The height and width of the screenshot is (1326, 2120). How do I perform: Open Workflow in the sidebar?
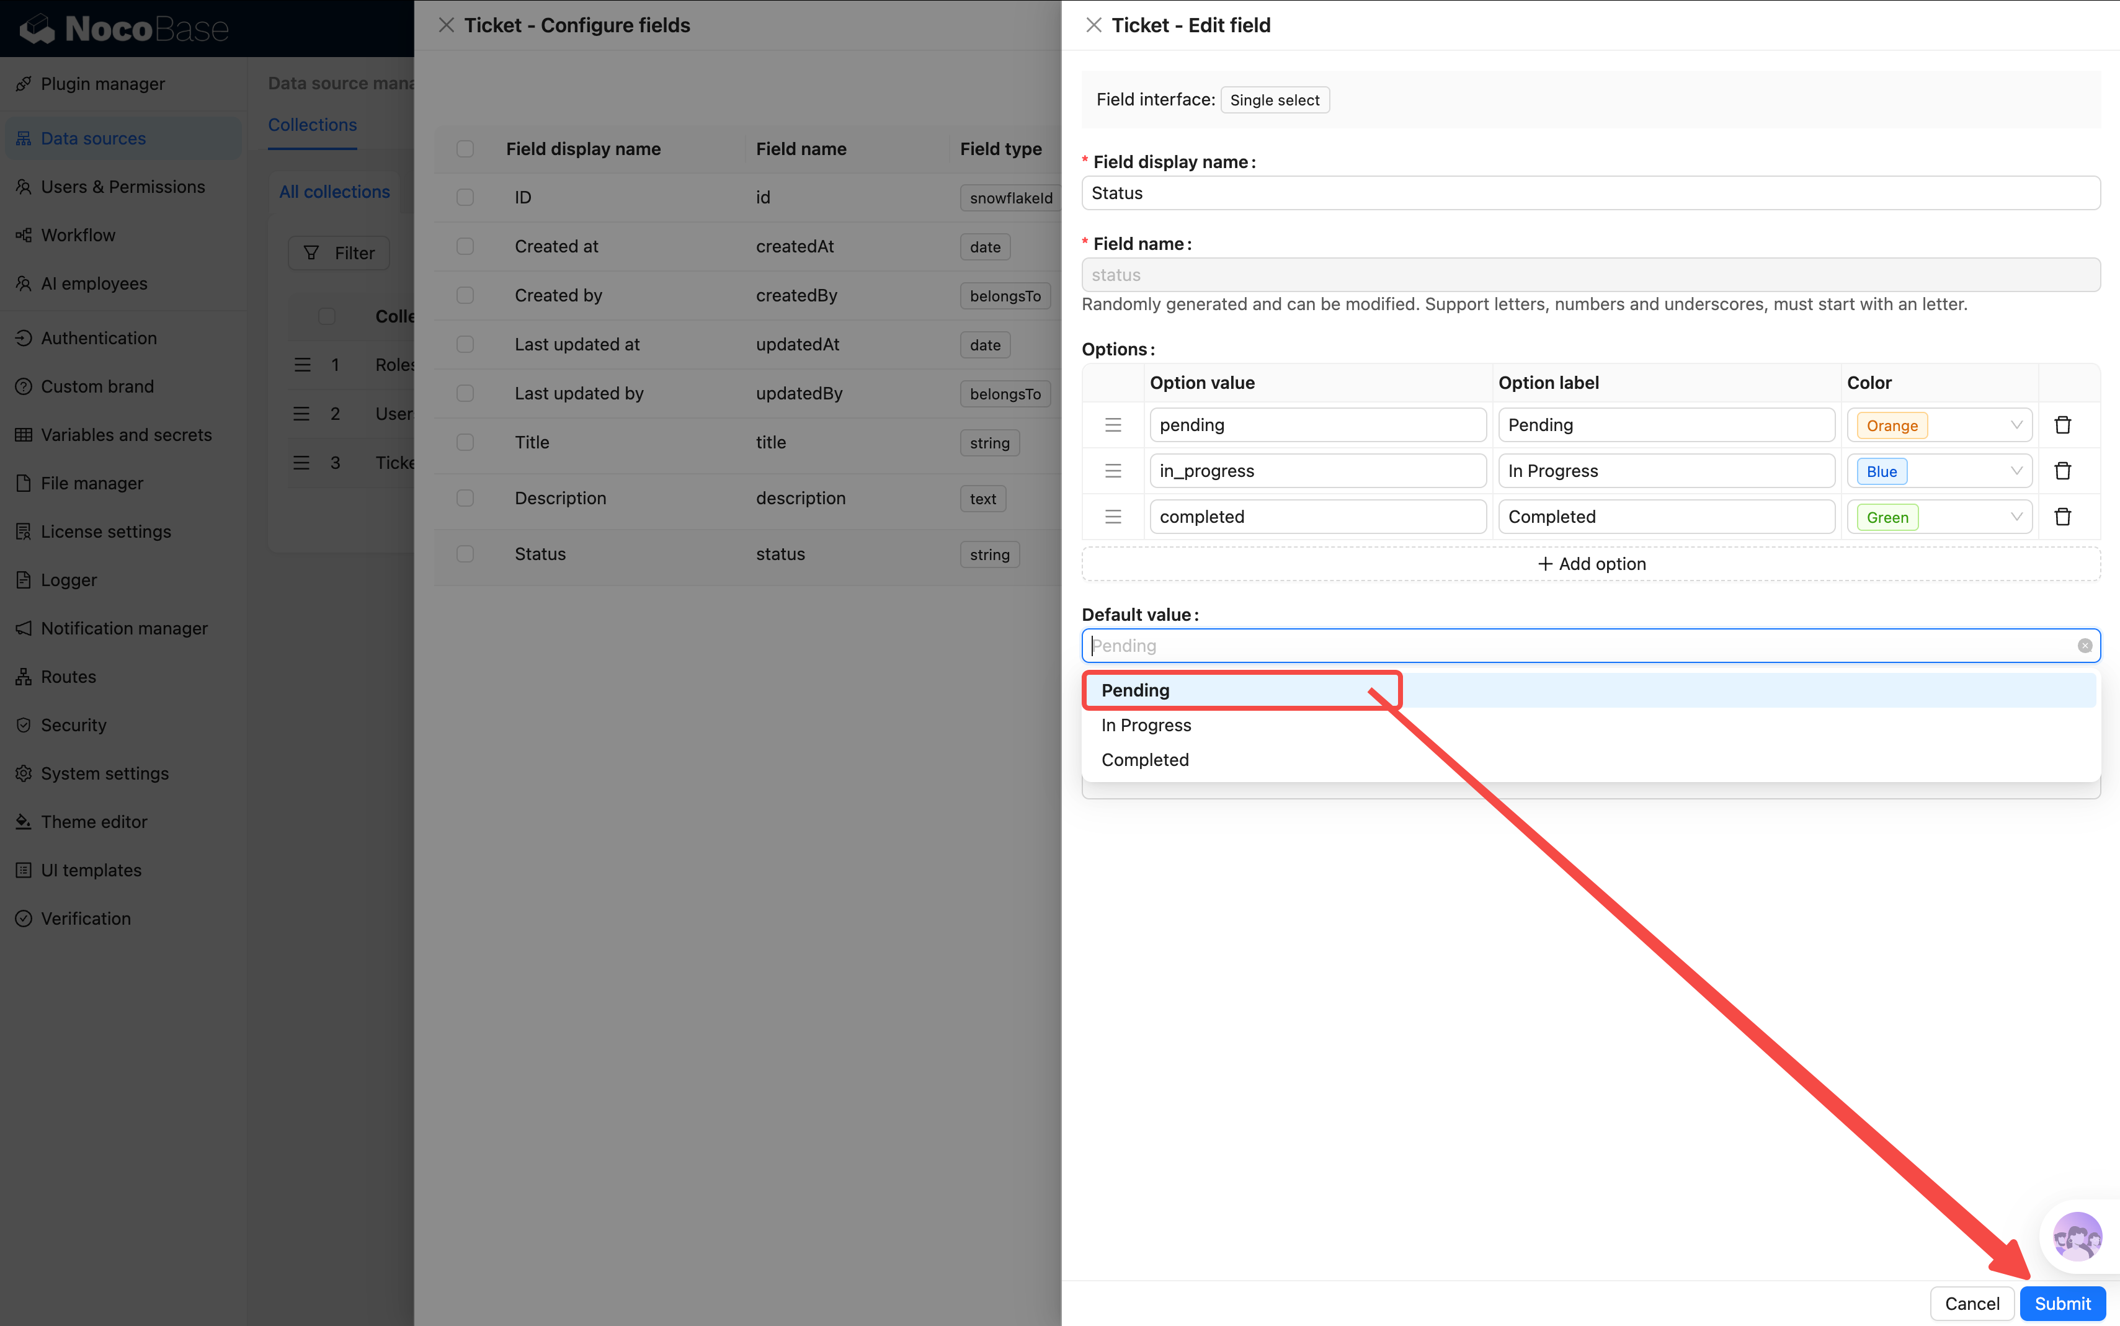point(78,235)
